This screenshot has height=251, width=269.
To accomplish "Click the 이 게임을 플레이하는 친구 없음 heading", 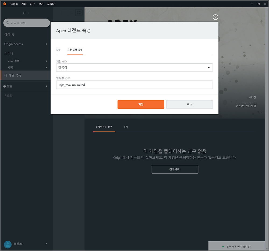I will [x=175, y=151].
